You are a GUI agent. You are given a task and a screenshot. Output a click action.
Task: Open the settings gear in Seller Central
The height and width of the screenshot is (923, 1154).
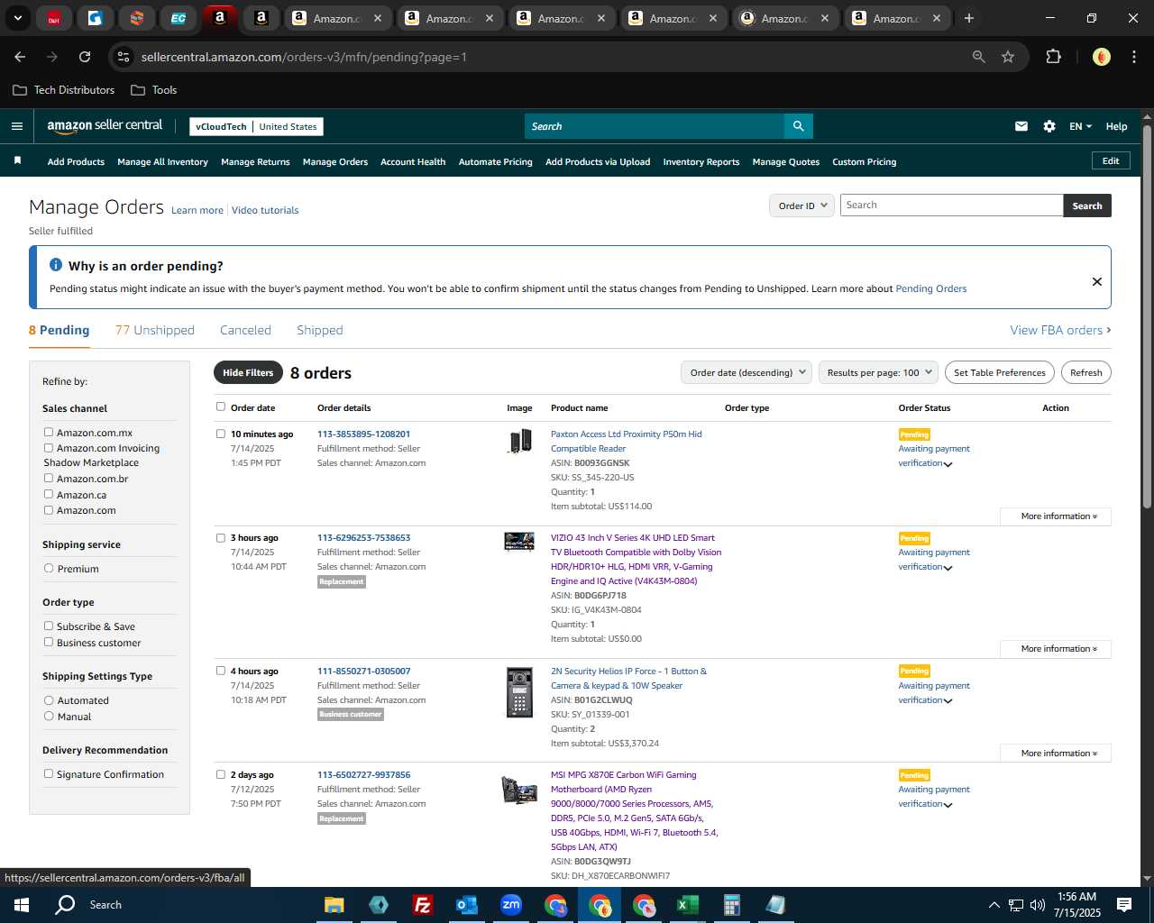point(1049,126)
